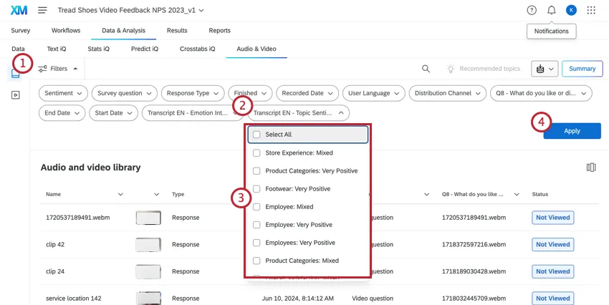The image size is (609, 305).
Task: Open the hamburger navigation menu
Action: pyautogui.click(x=42, y=10)
